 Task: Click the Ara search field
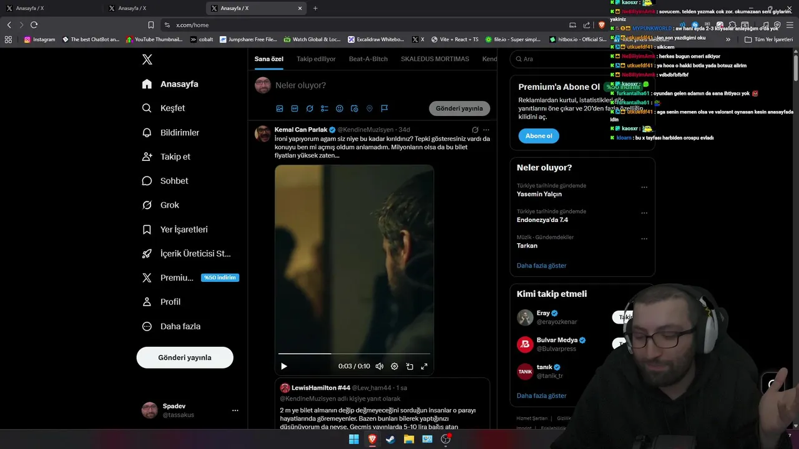pos(582,59)
